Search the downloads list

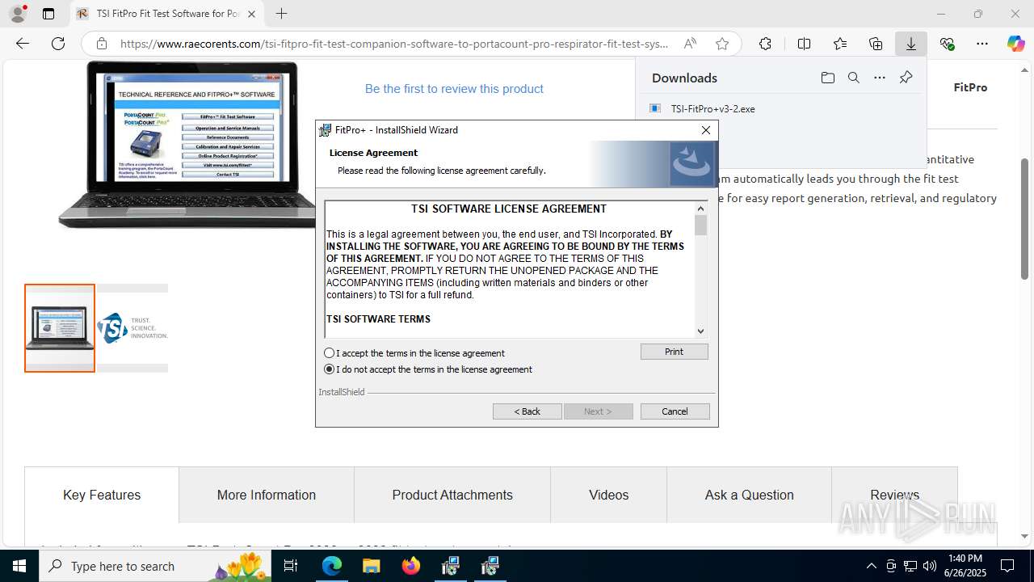click(854, 78)
